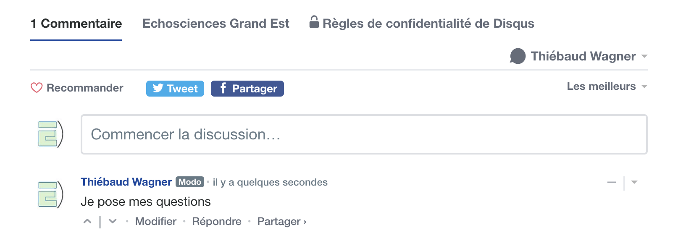Click Modifier under the comment
Screen dimensions: 678x241
[156, 221]
